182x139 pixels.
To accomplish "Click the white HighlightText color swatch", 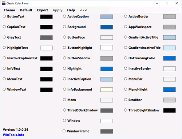I will coord(46,48).
